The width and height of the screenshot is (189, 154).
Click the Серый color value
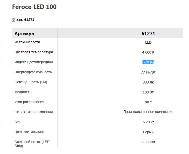point(148,132)
